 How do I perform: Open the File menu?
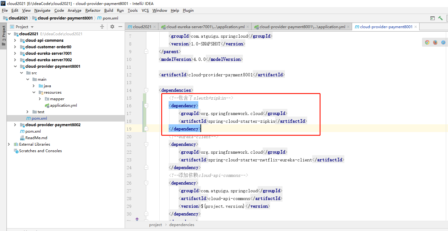coord(5,10)
